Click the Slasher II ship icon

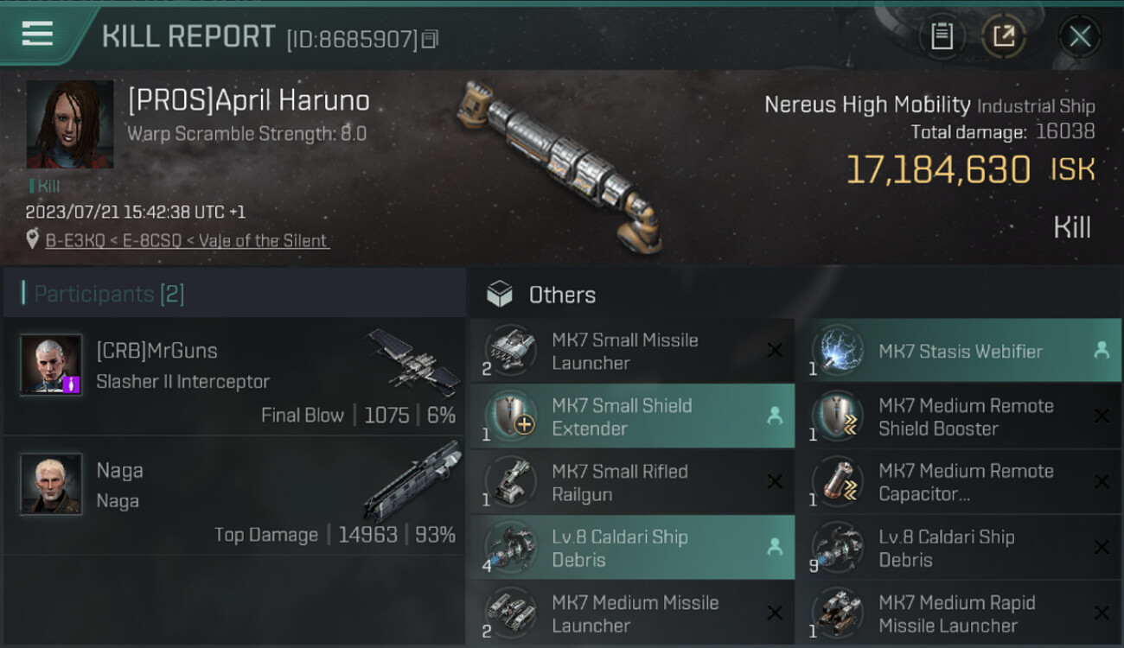pyautogui.click(x=413, y=361)
